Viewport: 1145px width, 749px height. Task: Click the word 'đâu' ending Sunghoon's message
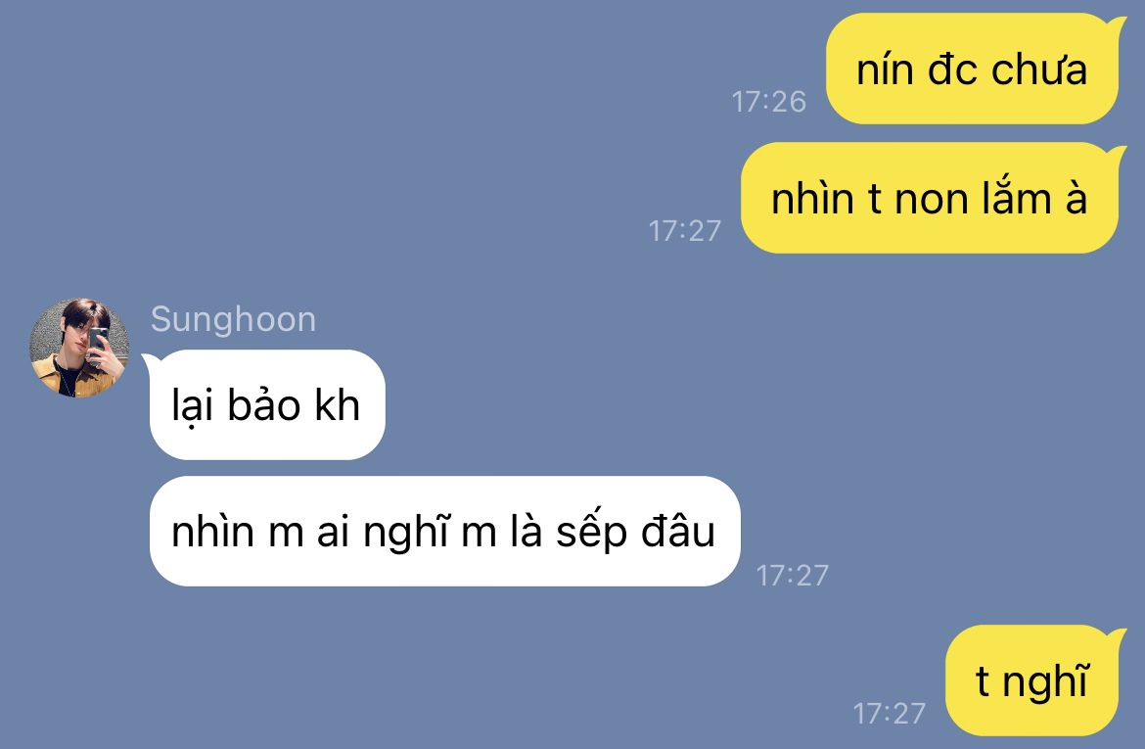677,531
